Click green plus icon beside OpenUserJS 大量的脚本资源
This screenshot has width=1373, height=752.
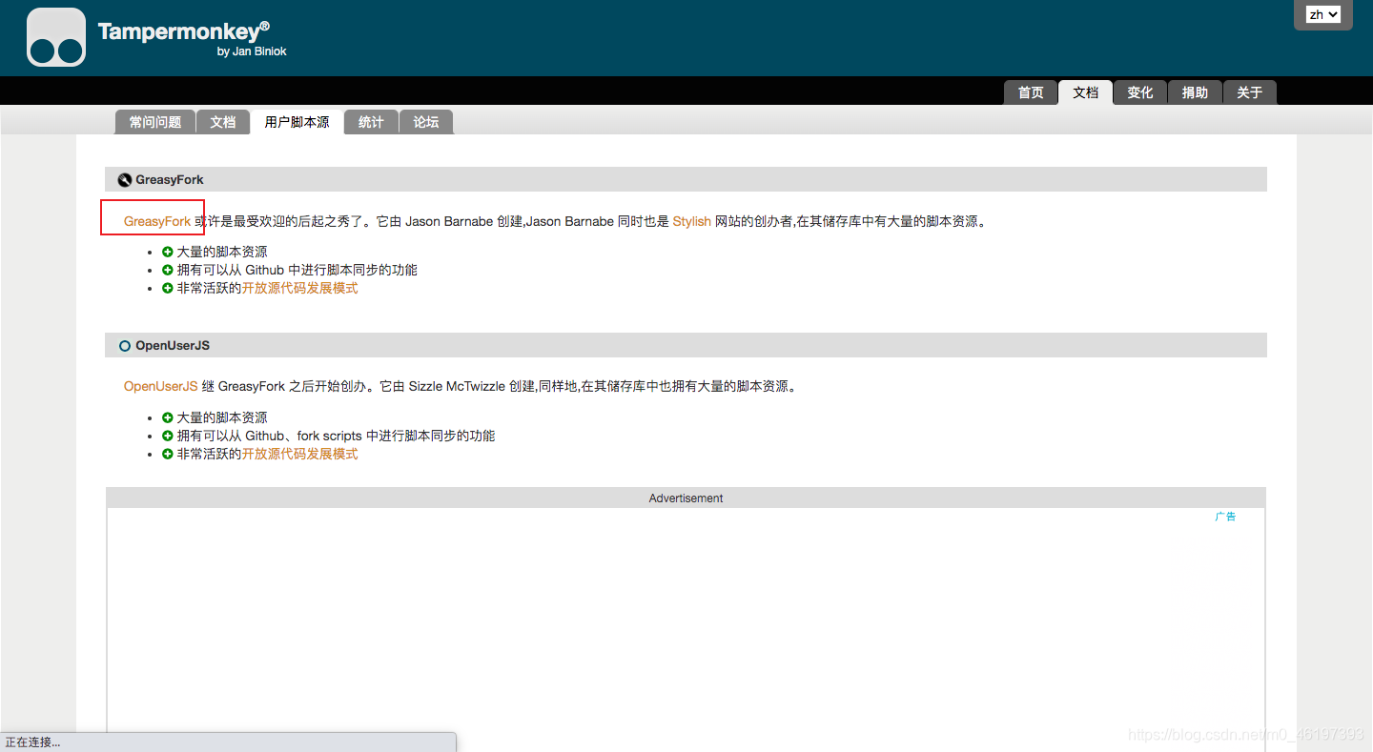[x=168, y=417]
